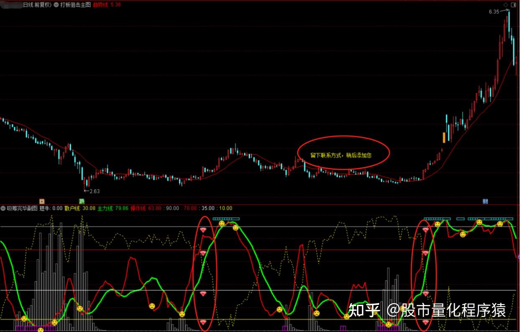Click the 趋势线 5.38 value
The image size is (520, 332).
[107, 5]
